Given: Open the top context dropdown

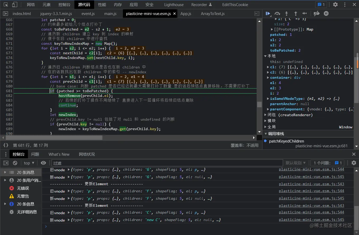Looking at the screenshot, I should tap(29, 163).
